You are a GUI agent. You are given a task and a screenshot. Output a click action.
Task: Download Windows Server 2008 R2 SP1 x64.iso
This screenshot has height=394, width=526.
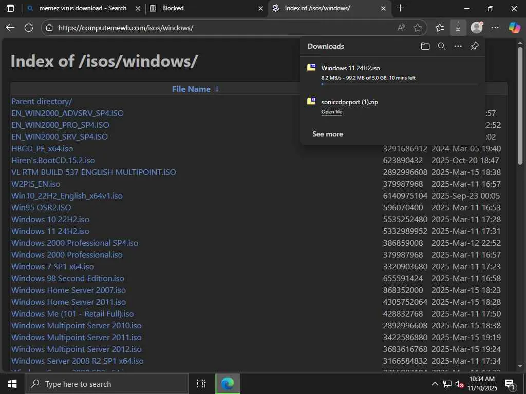point(78,361)
